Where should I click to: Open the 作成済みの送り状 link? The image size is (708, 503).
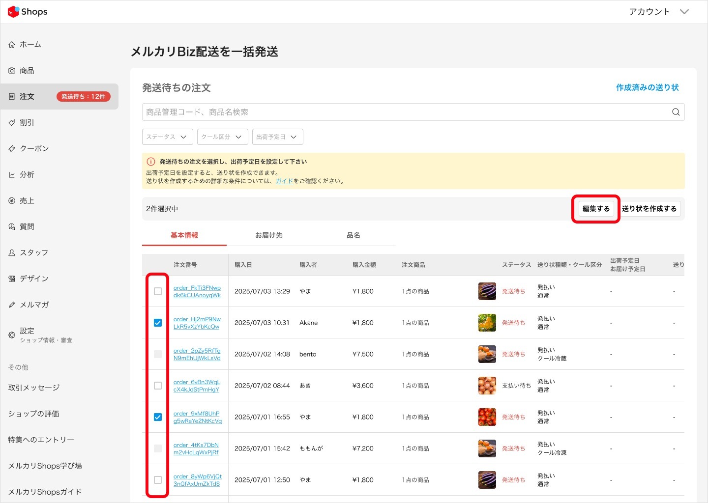click(648, 87)
